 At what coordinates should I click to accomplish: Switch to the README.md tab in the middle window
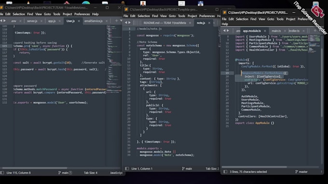tap(164, 23)
